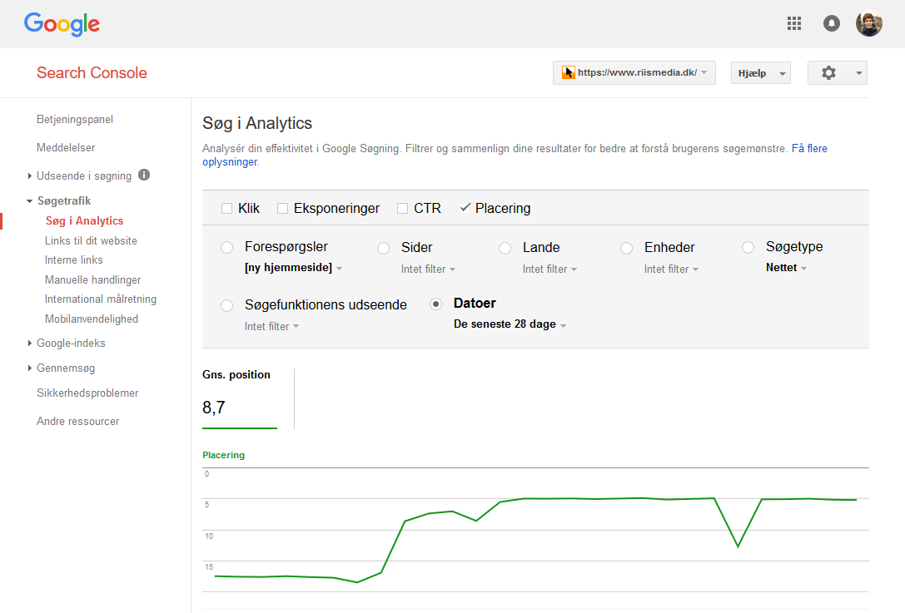This screenshot has width=905, height=613.
Task: Click the info icon beside Udseende i søgning
Action: click(x=144, y=175)
